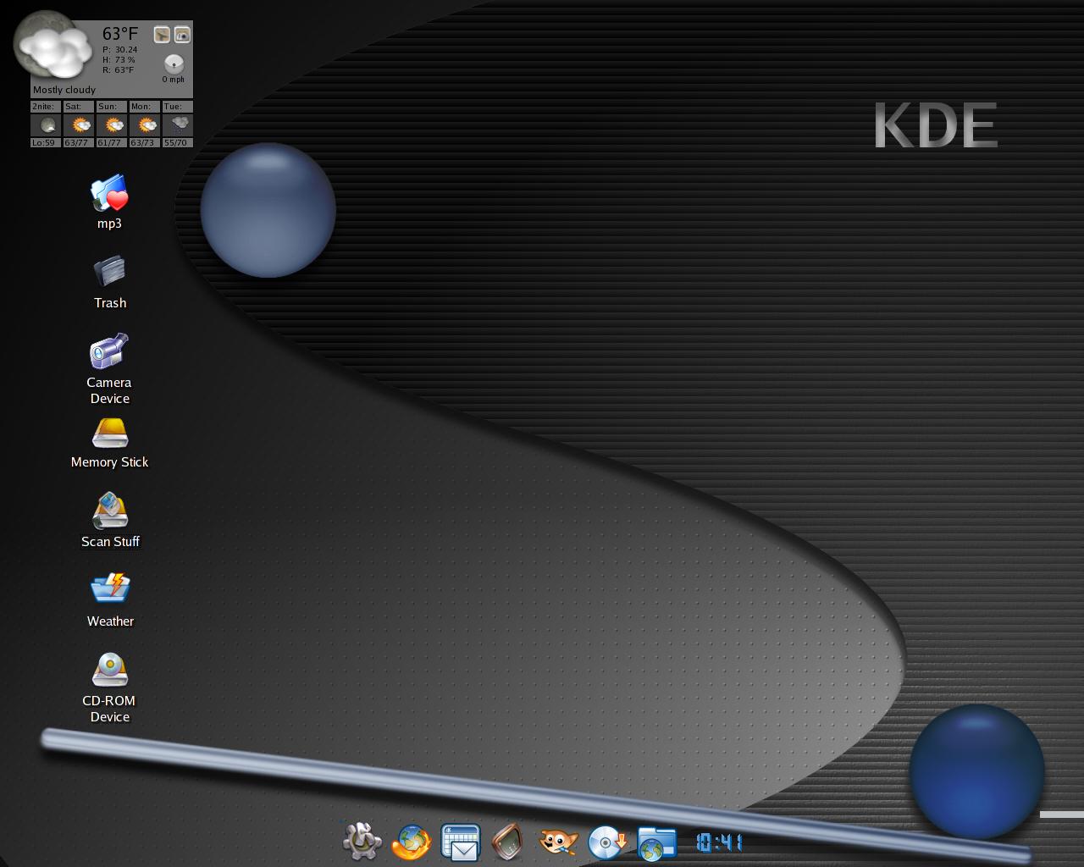Image resolution: width=1084 pixels, height=867 pixels.
Task: Click the '55/70' Tuesday temperature range
Action: [x=175, y=143]
